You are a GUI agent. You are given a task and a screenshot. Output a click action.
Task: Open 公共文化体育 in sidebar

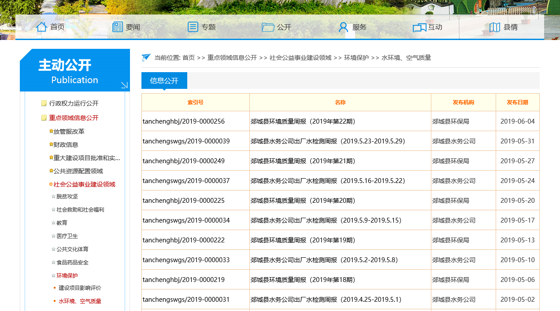click(x=72, y=249)
